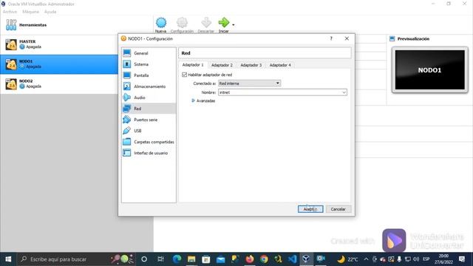Click the NODO1 preview thumbnail
Image resolution: width=473 pixels, height=266 pixels.
click(x=430, y=70)
